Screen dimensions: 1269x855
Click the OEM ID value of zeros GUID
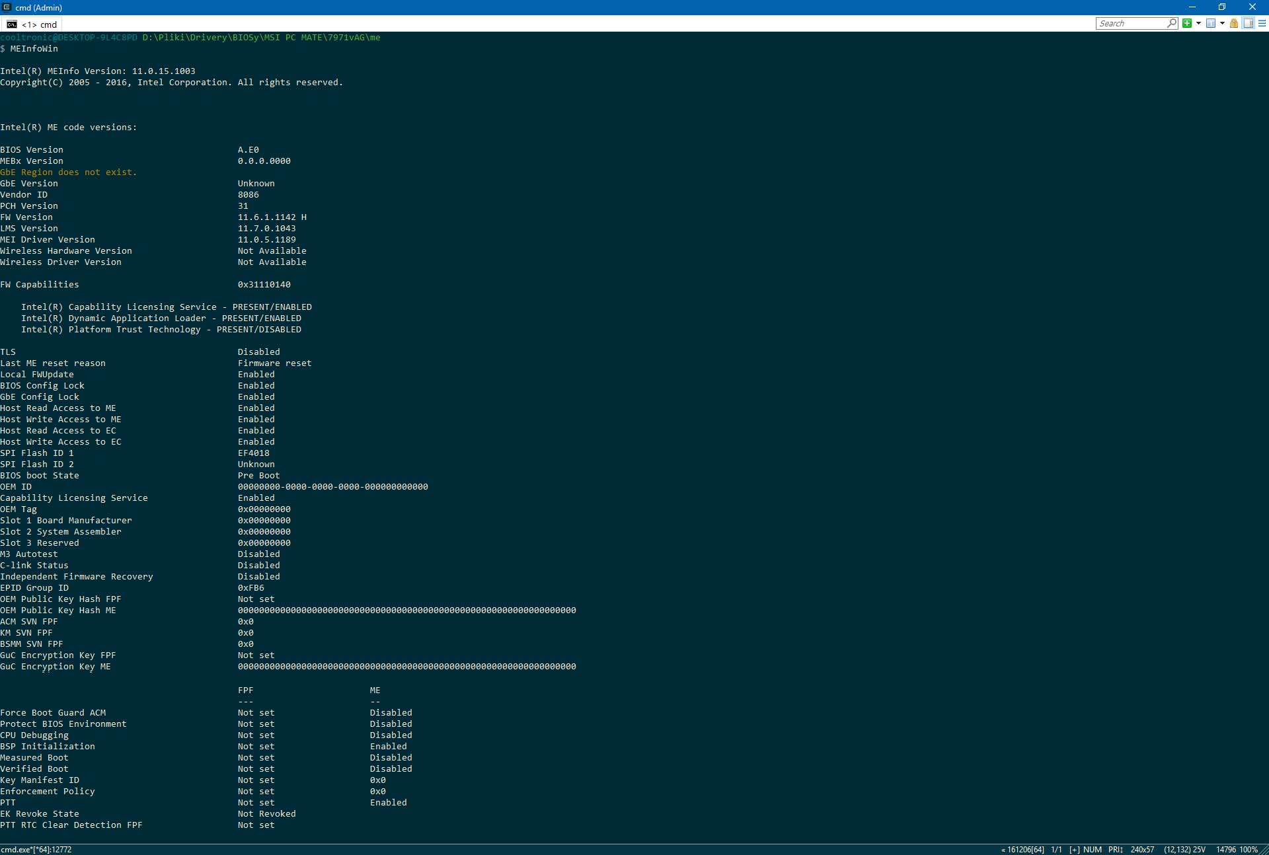pyautogui.click(x=333, y=487)
